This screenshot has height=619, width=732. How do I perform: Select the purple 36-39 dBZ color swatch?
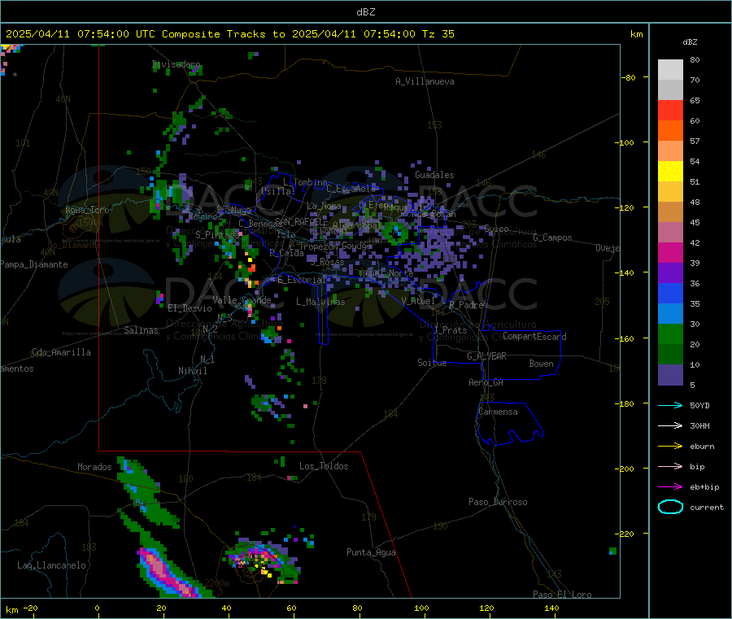coord(670,273)
